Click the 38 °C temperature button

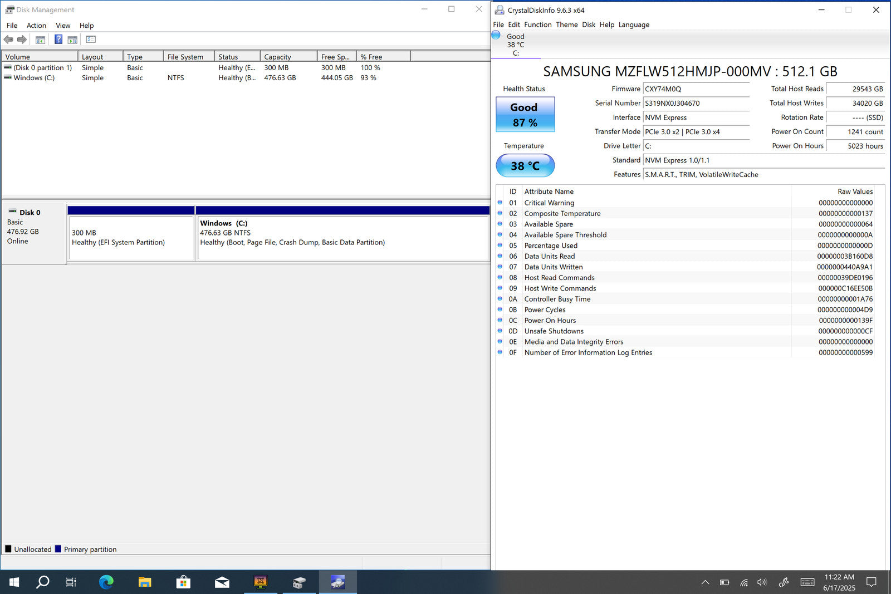[x=525, y=166]
